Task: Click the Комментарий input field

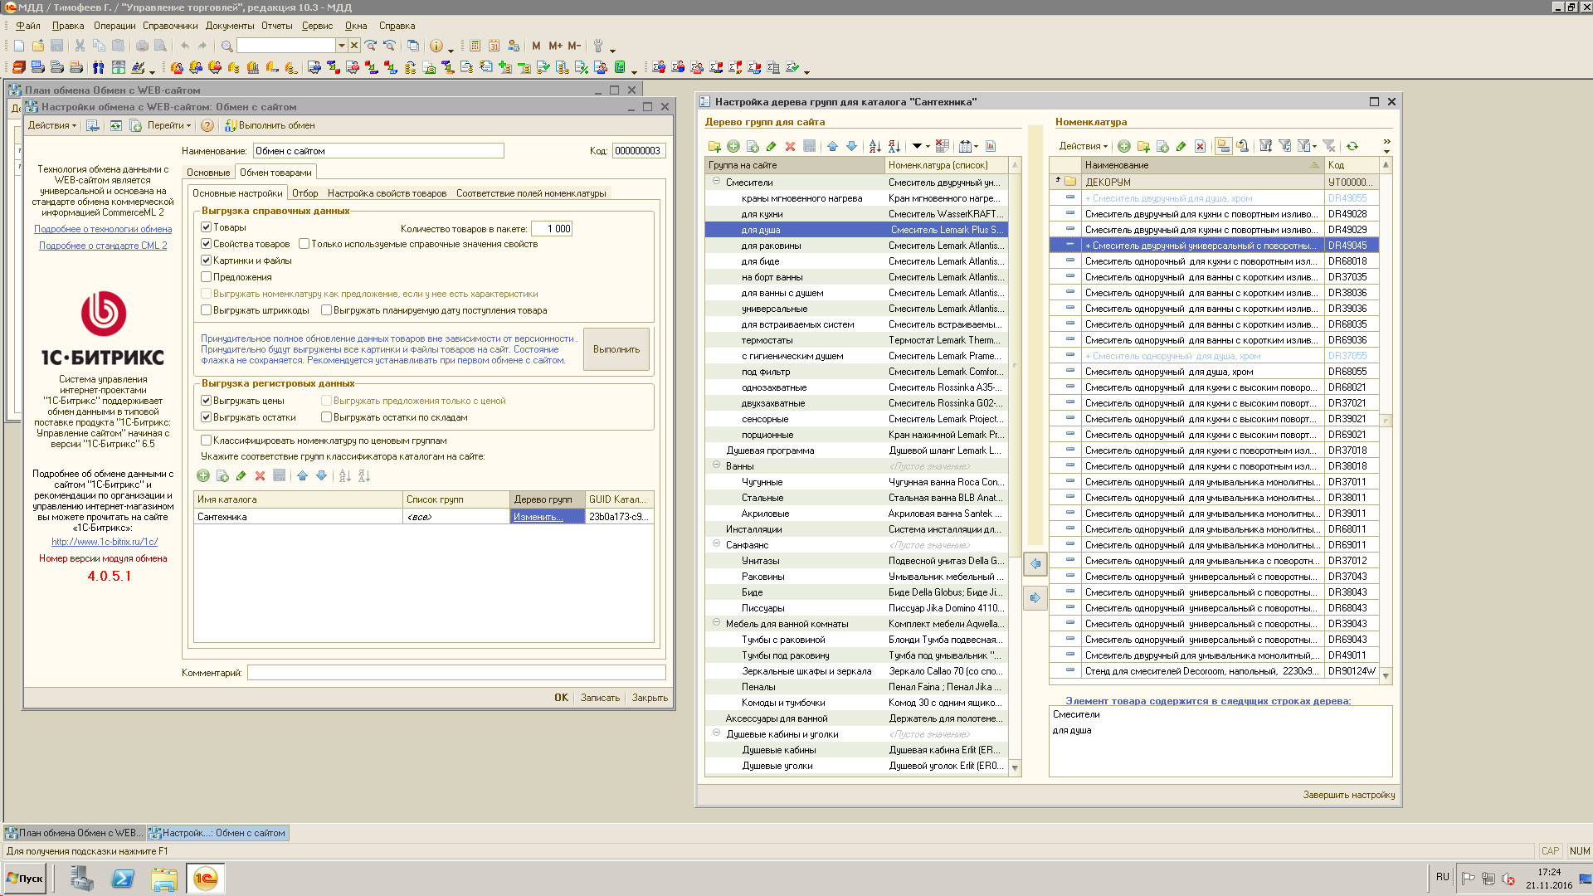Action: [455, 673]
